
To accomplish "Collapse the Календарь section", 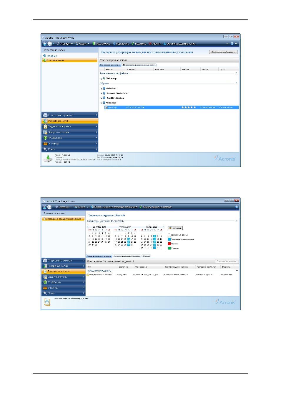I will tap(237, 221).
